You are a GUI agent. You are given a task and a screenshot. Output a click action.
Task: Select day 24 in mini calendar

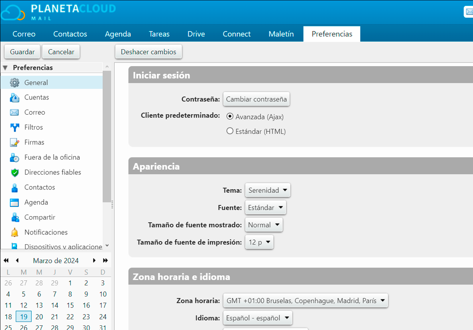(103, 317)
